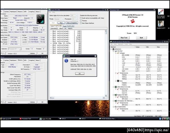The width and height of the screenshot is (170, 133).
Task: Click the blue info icon in Results dialog
Action: (x=66, y=61)
